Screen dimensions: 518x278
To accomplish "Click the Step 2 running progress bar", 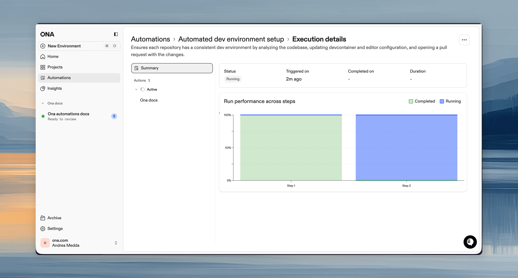I will point(406,147).
